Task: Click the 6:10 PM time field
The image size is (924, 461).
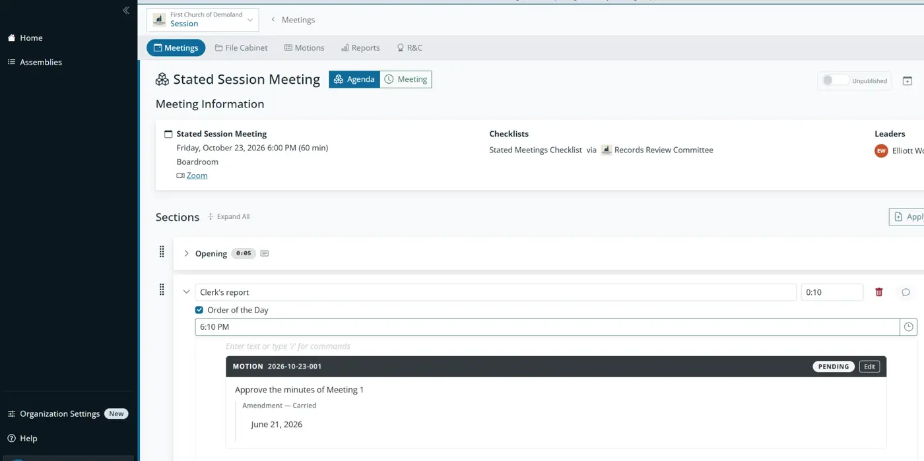Action: pos(547,327)
